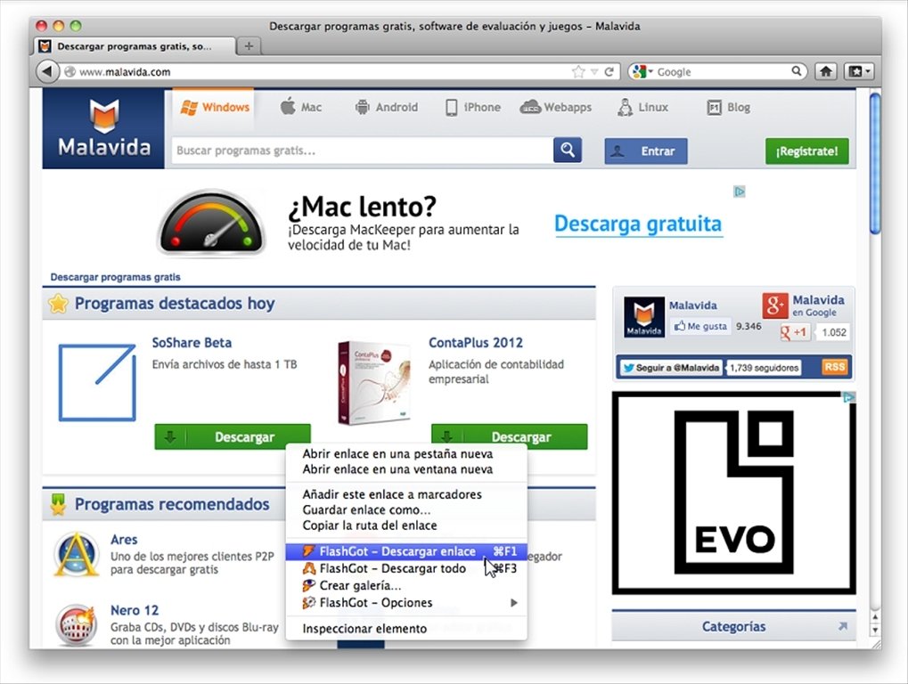Click the MacKeeper speedometer ad image
This screenshot has height=684, width=908.
(212, 223)
